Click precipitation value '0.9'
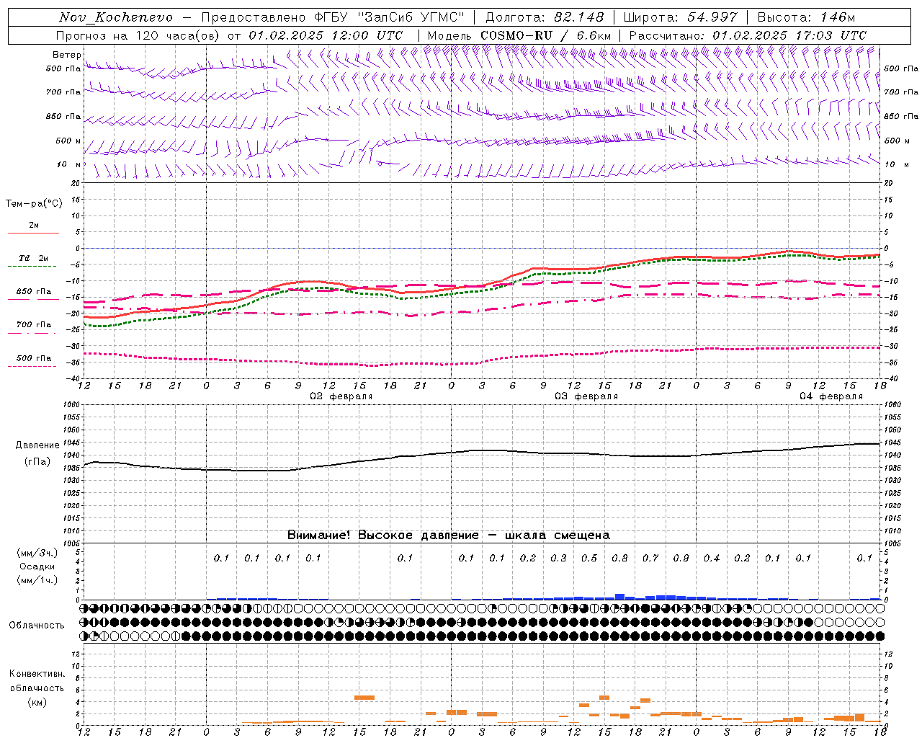Screen dimensions: 922x738 (x=681, y=559)
